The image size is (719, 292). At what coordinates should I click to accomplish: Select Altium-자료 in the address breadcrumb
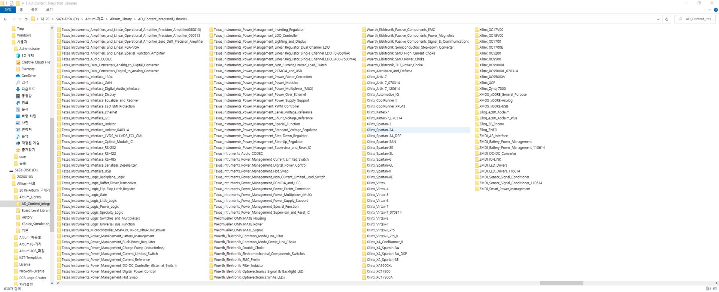pos(94,19)
